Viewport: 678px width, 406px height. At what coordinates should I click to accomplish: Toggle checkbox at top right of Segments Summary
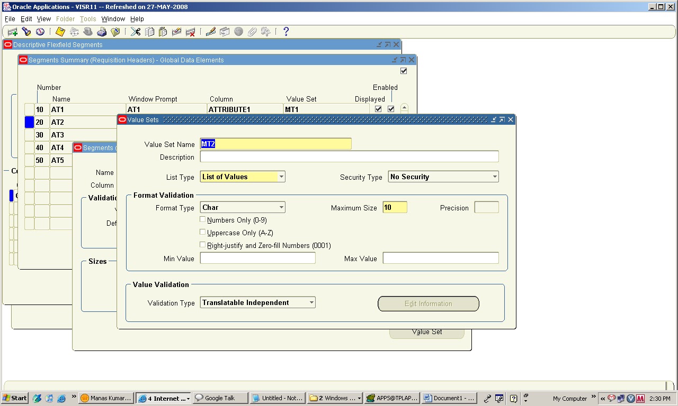coord(404,71)
